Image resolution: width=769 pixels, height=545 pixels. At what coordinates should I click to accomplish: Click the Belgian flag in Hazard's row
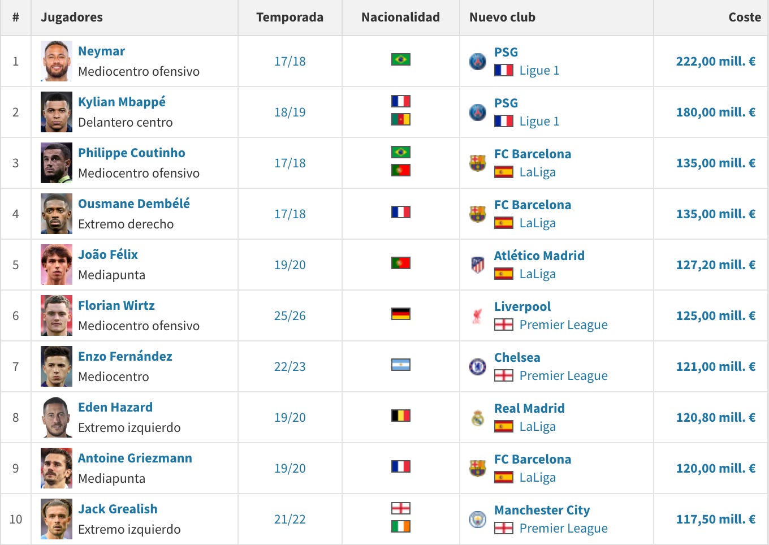(401, 416)
